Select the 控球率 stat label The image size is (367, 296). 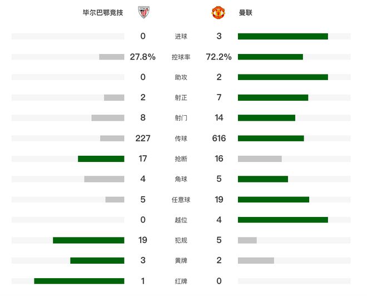[181, 57]
